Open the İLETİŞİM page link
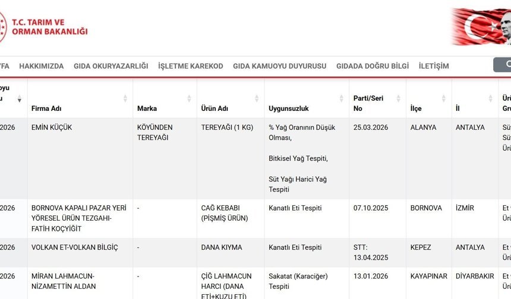Viewport: 511px width, 299px height. click(x=434, y=66)
